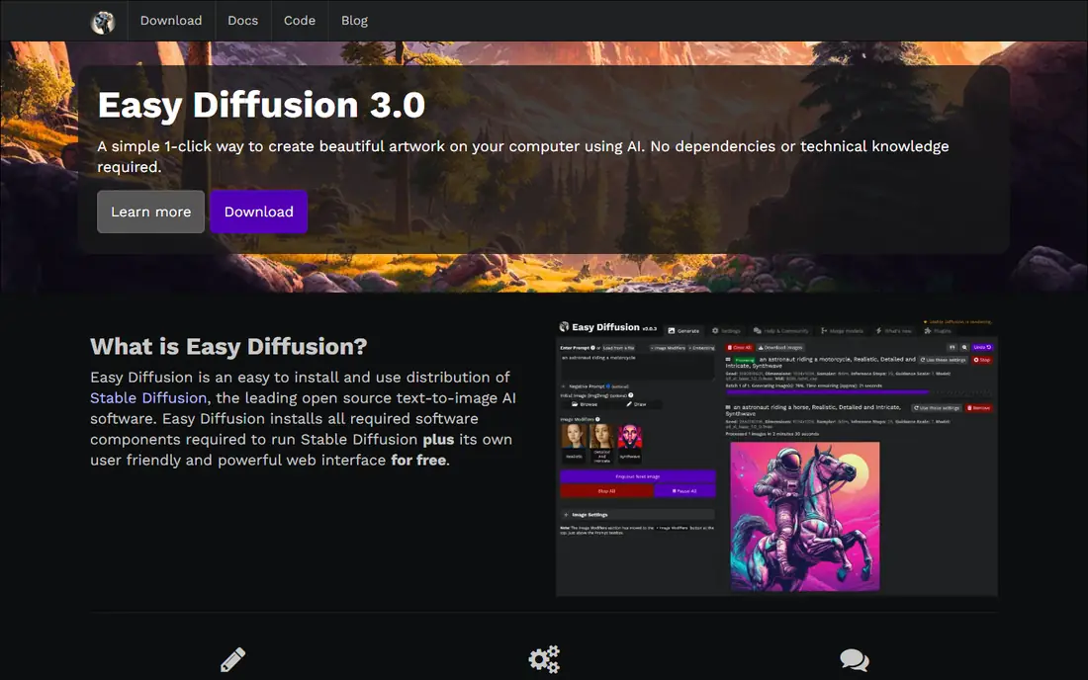Screen dimensions: 1088x680
Task: Click the gears icon at the bottom
Action: (544, 659)
